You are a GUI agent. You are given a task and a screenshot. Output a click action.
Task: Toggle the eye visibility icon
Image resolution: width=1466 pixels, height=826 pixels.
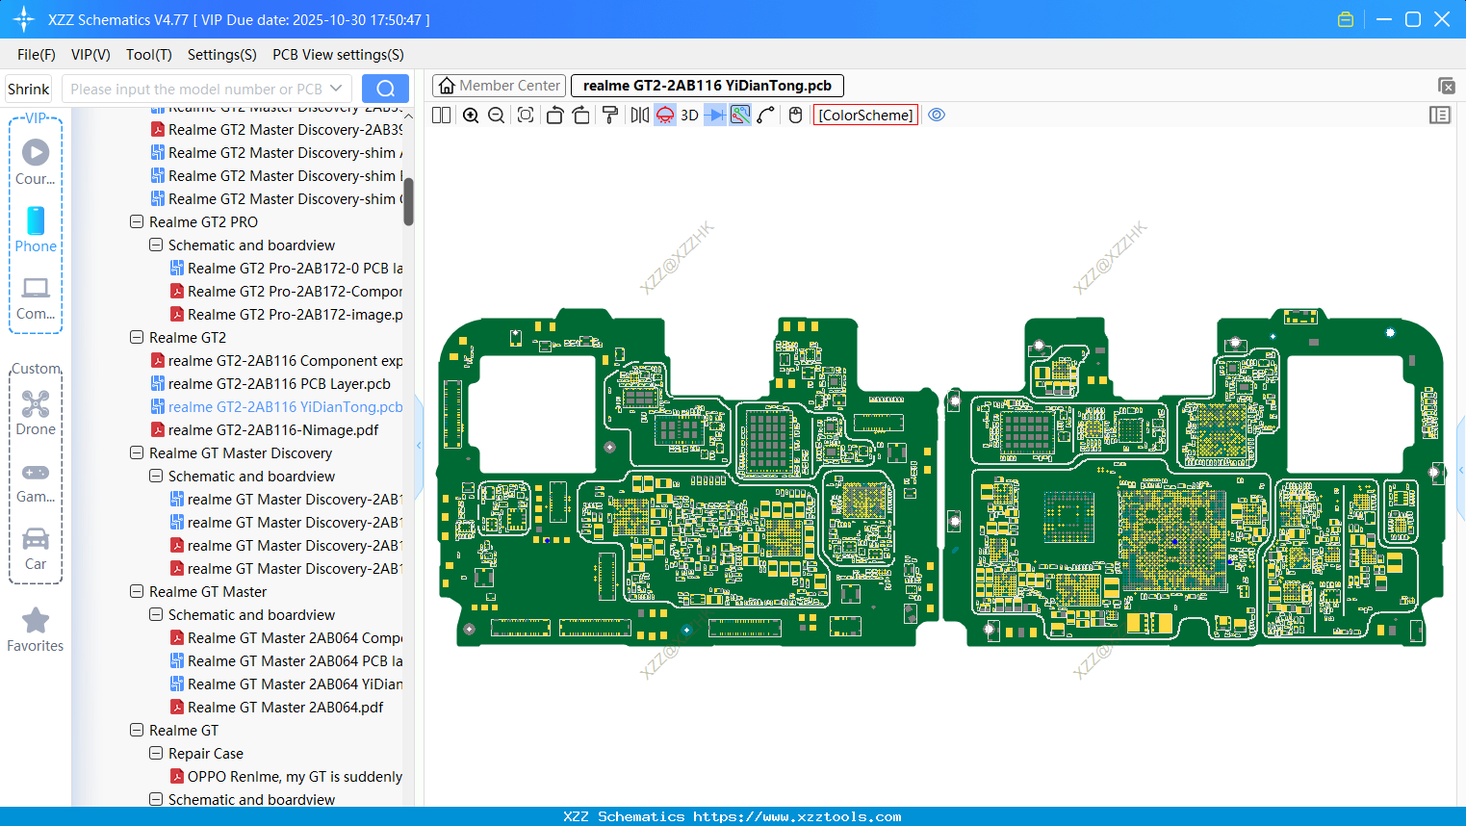[x=937, y=116]
